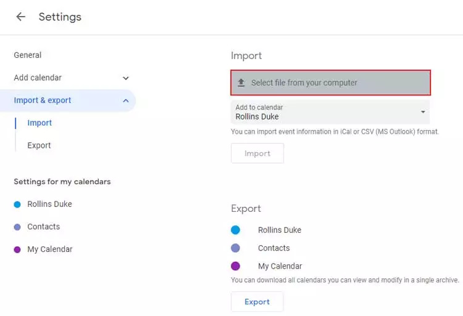Open My Calendar settings in sidebar
Image resolution: width=463 pixels, height=316 pixels.
(50, 249)
